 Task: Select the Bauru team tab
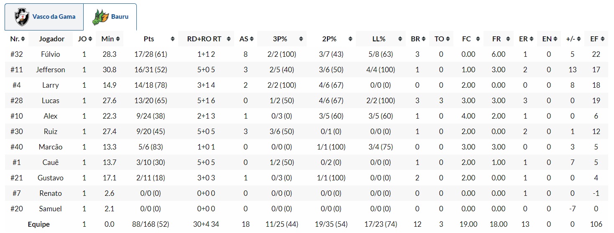pos(110,17)
